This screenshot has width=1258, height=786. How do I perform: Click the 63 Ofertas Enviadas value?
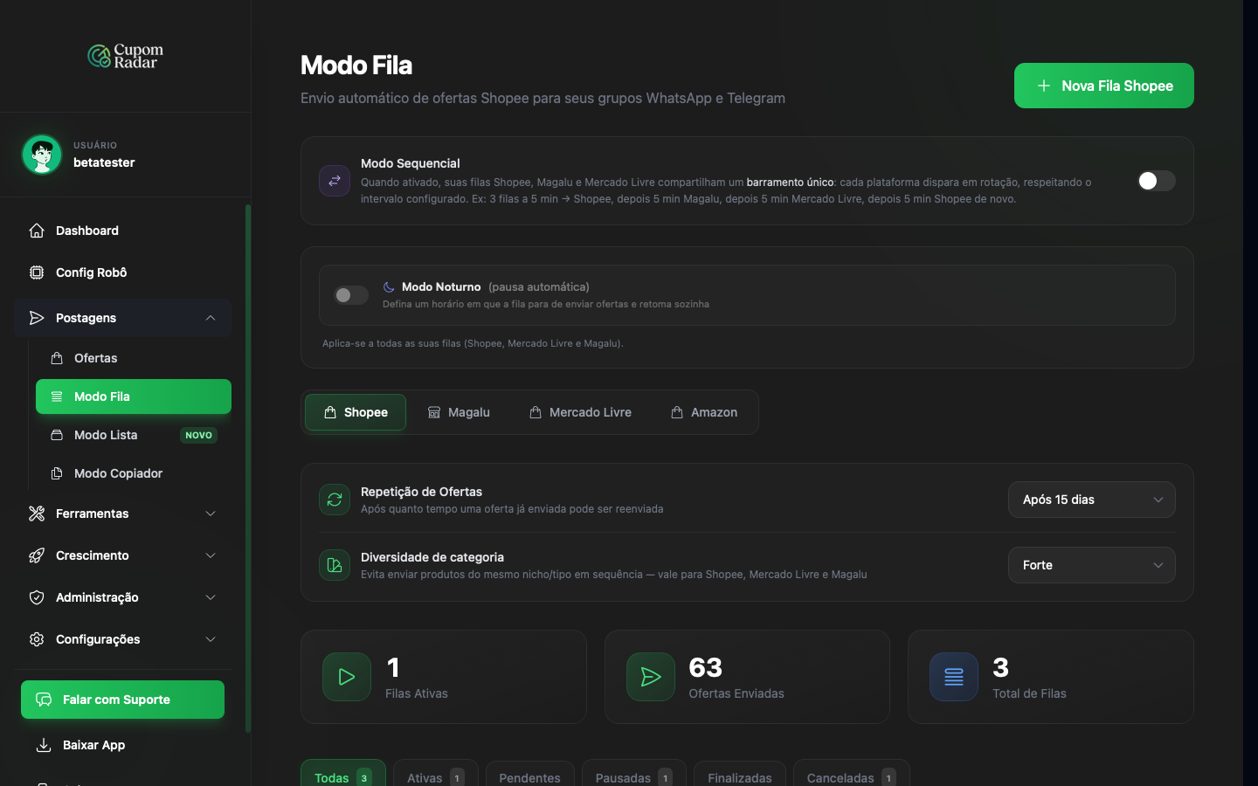[x=706, y=667]
